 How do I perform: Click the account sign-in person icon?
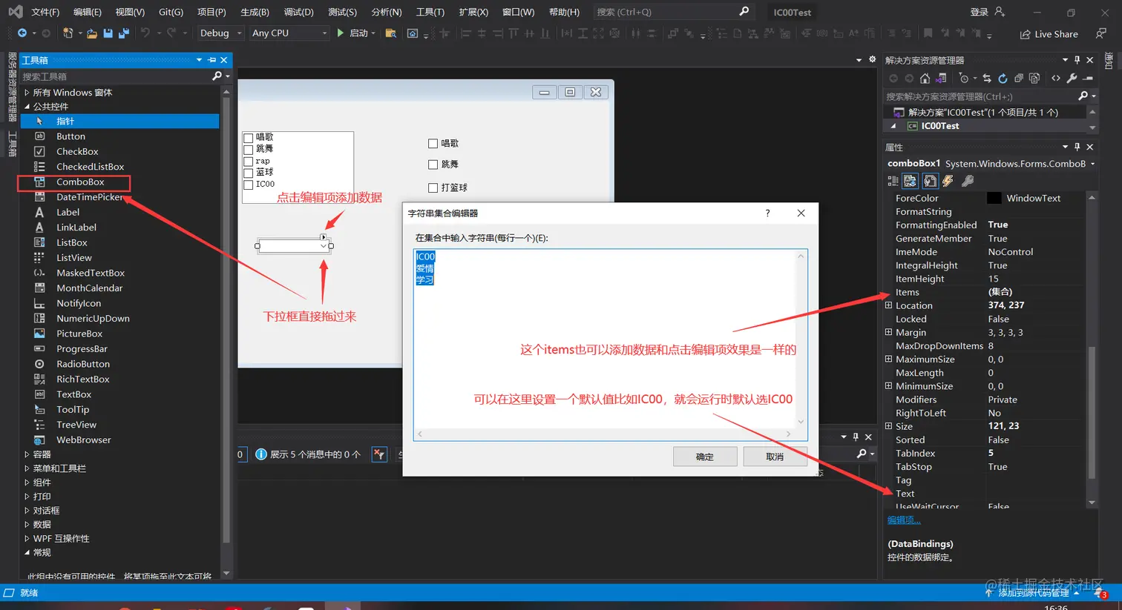(x=1000, y=12)
